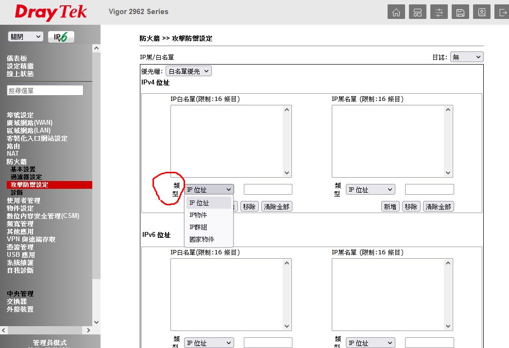Pick IP群組 in the type list

coord(198,227)
